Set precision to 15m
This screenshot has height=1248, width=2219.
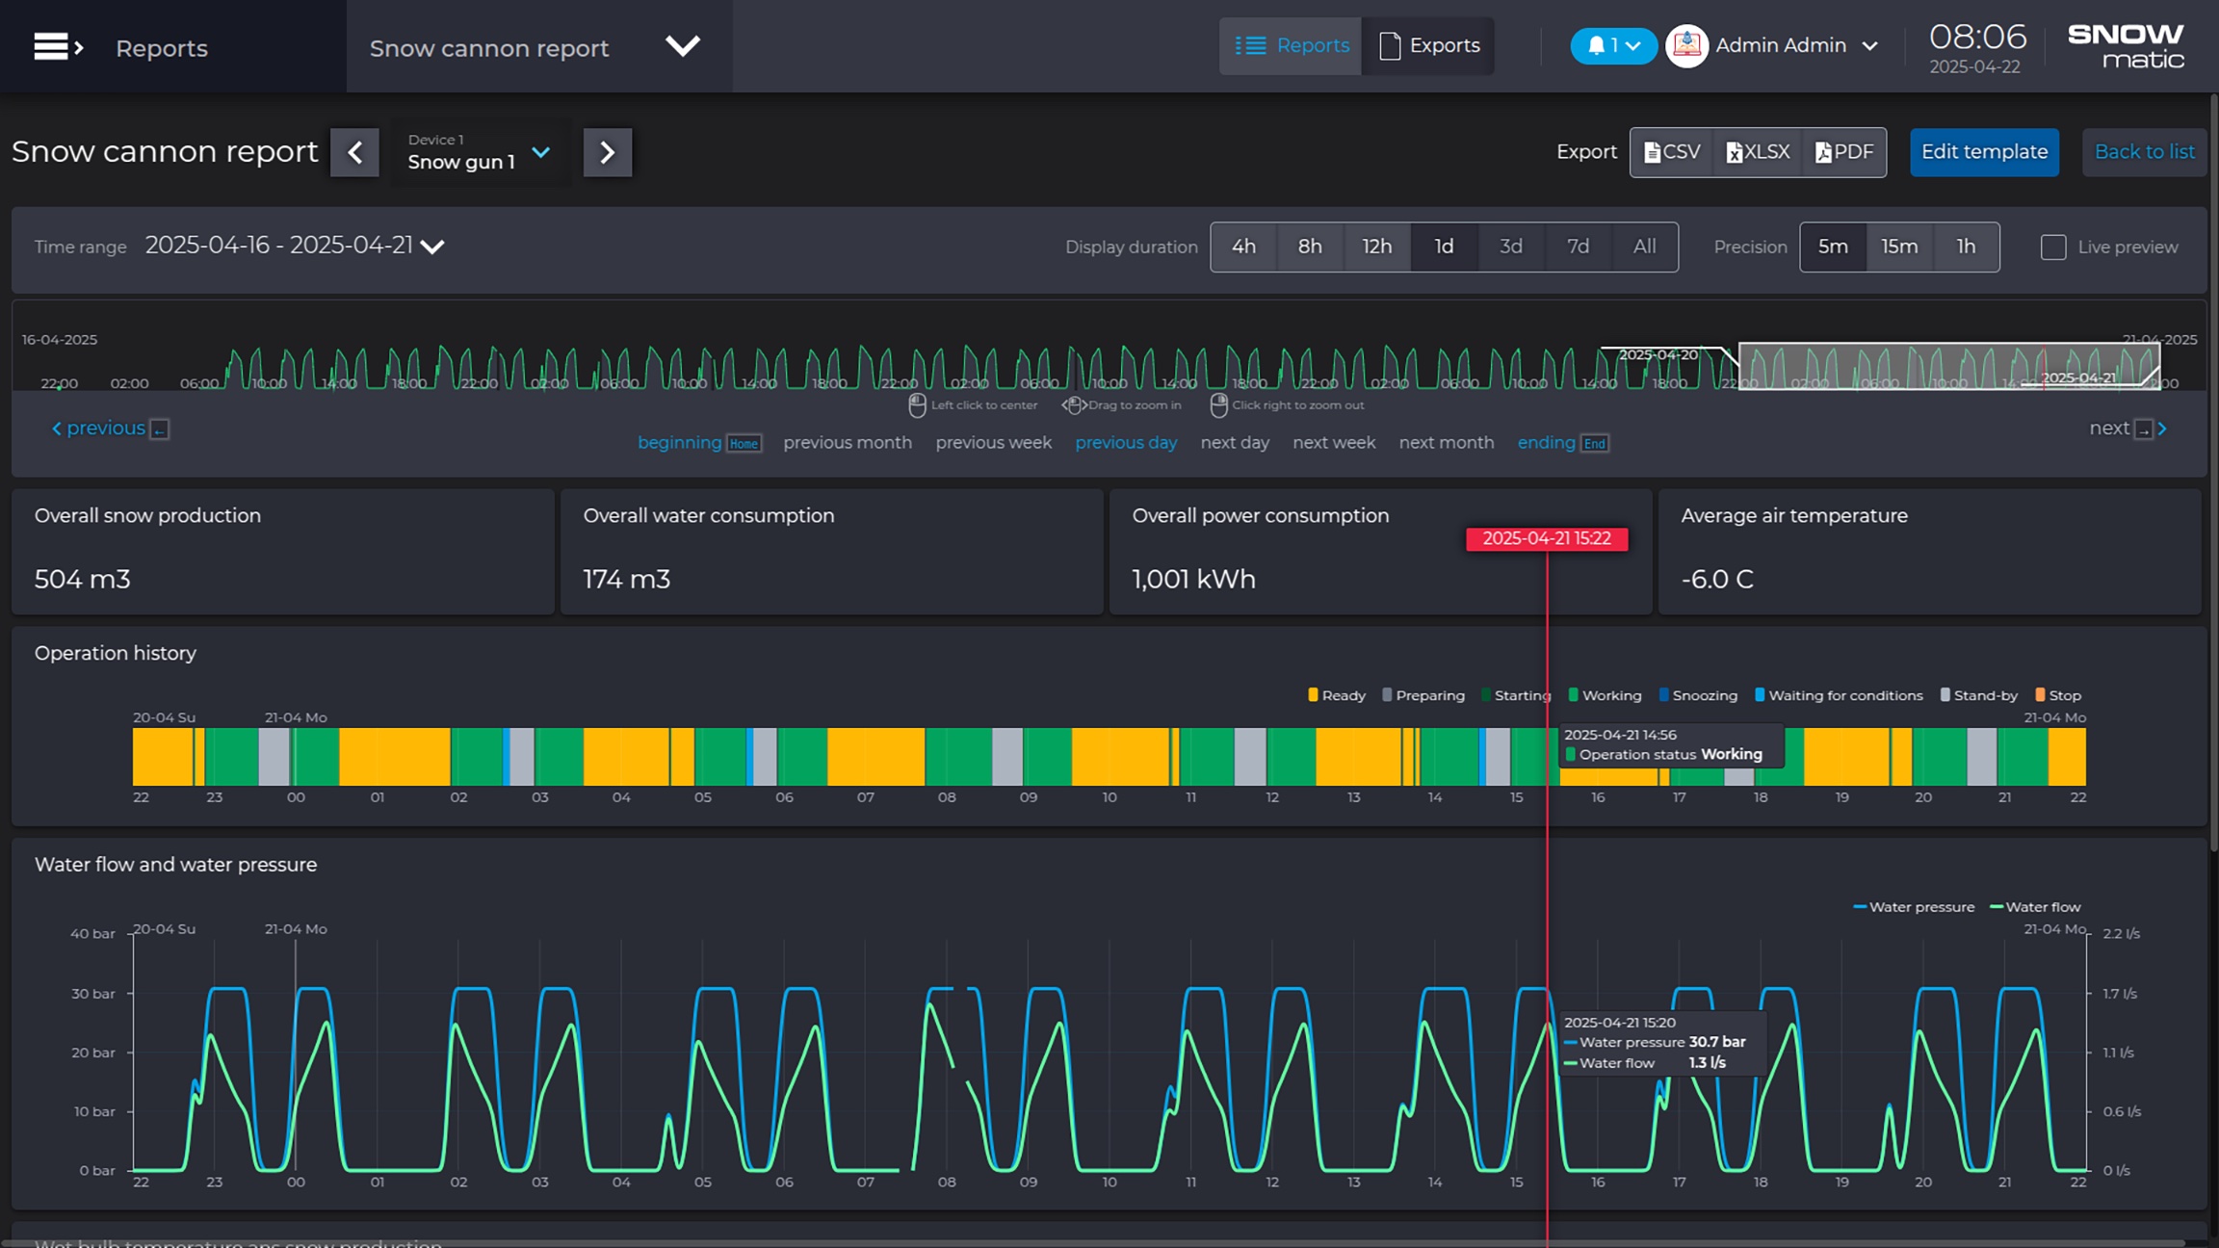pyautogui.click(x=1899, y=247)
